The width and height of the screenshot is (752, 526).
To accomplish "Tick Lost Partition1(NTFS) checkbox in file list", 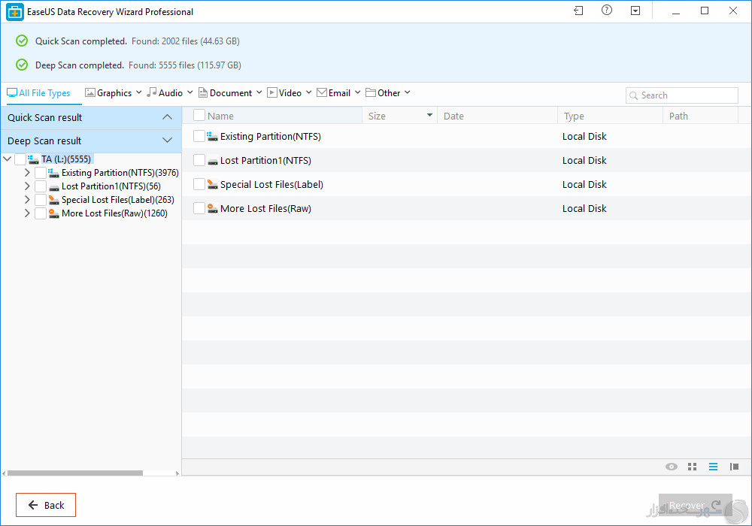I will 199,160.
